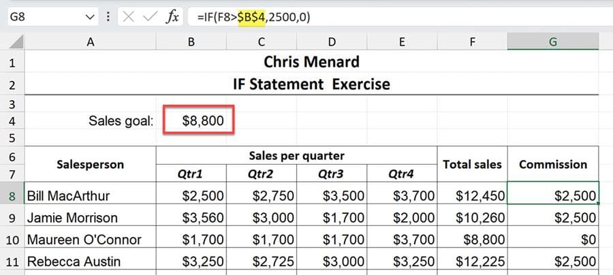Click the Chris Menard title cell
This screenshot has height=275, width=613.
pos(311,63)
